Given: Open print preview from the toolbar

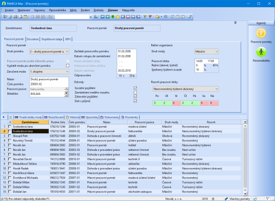Looking at the screenshot, I should tap(21, 17).
